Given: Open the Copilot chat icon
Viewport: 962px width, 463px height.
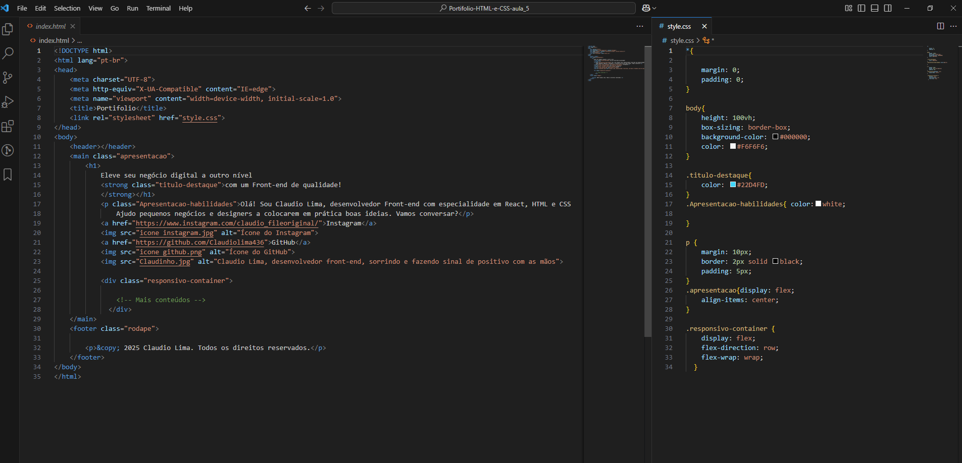Looking at the screenshot, I should pos(646,8).
